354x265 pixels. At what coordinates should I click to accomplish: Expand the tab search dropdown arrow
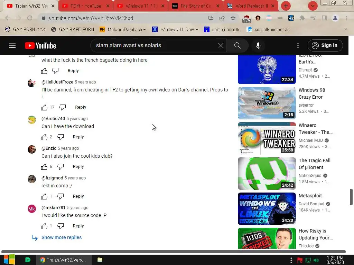(x=313, y=6)
